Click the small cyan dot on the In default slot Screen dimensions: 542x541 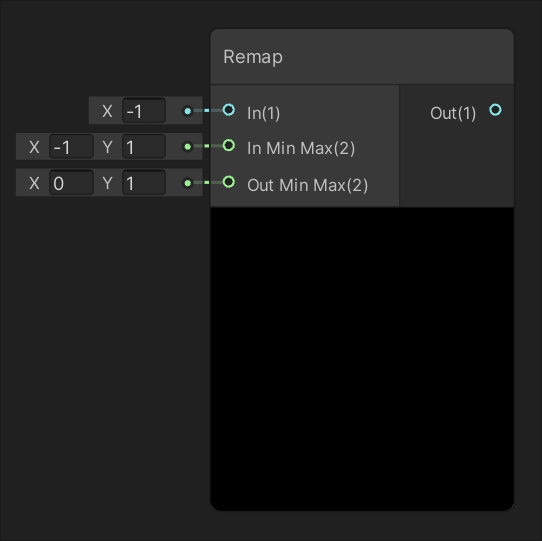pos(188,111)
